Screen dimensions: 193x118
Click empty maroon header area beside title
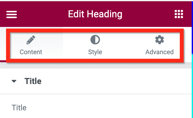pyautogui.click(x=148, y=14)
